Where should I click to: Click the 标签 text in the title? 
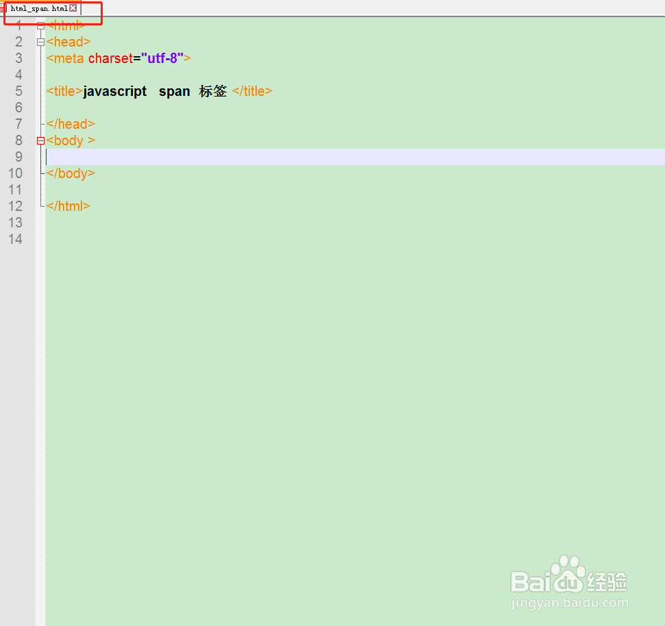pyautogui.click(x=213, y=91)
